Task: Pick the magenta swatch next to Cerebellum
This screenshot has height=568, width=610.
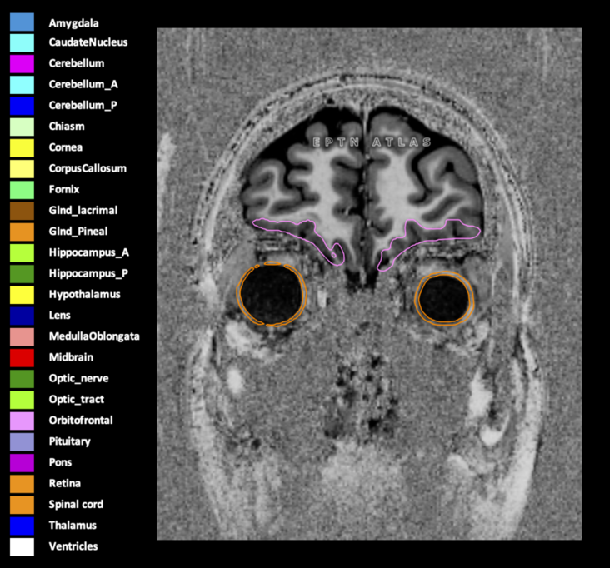Action: 22,64
